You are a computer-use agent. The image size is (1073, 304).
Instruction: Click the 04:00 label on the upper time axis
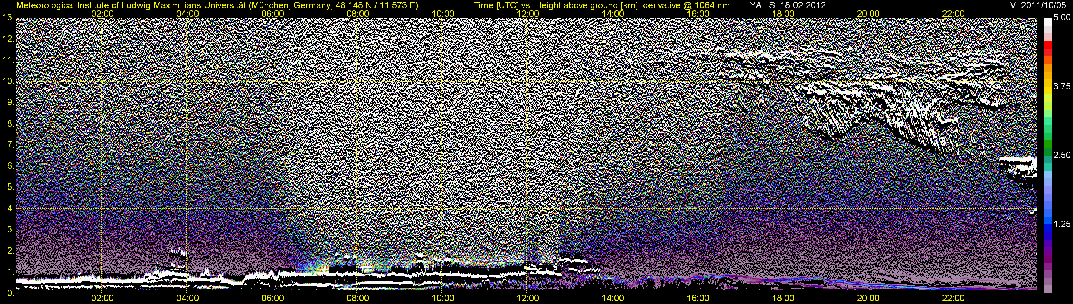tap(187, 14)
